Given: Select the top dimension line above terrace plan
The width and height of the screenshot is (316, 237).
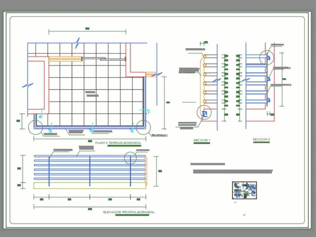Looking at the screenshot, I should click(x=88, y=32).
